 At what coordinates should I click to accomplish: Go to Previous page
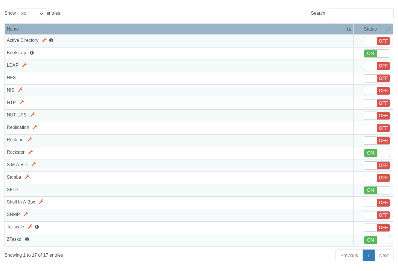[349, 256]
